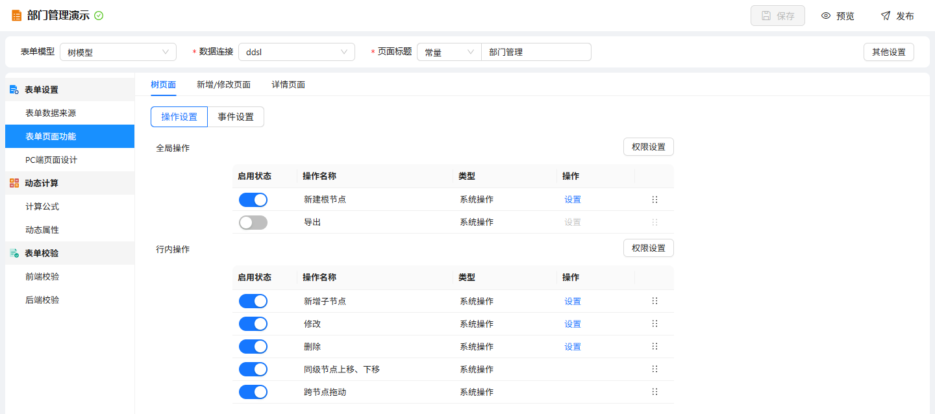Viewport: 935px width, 414px height.
Task: Select the 操作设置 segment tab
Action: pos(179,117)
